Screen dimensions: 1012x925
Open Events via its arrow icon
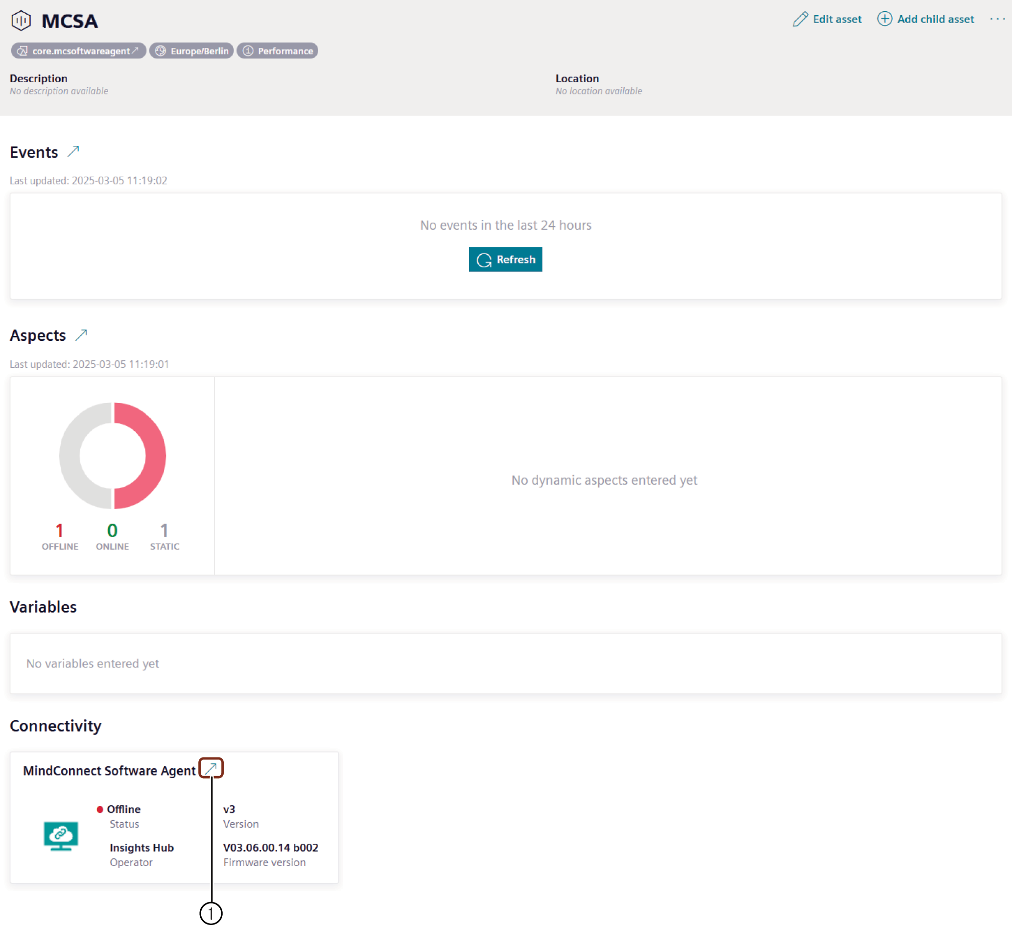73,151
